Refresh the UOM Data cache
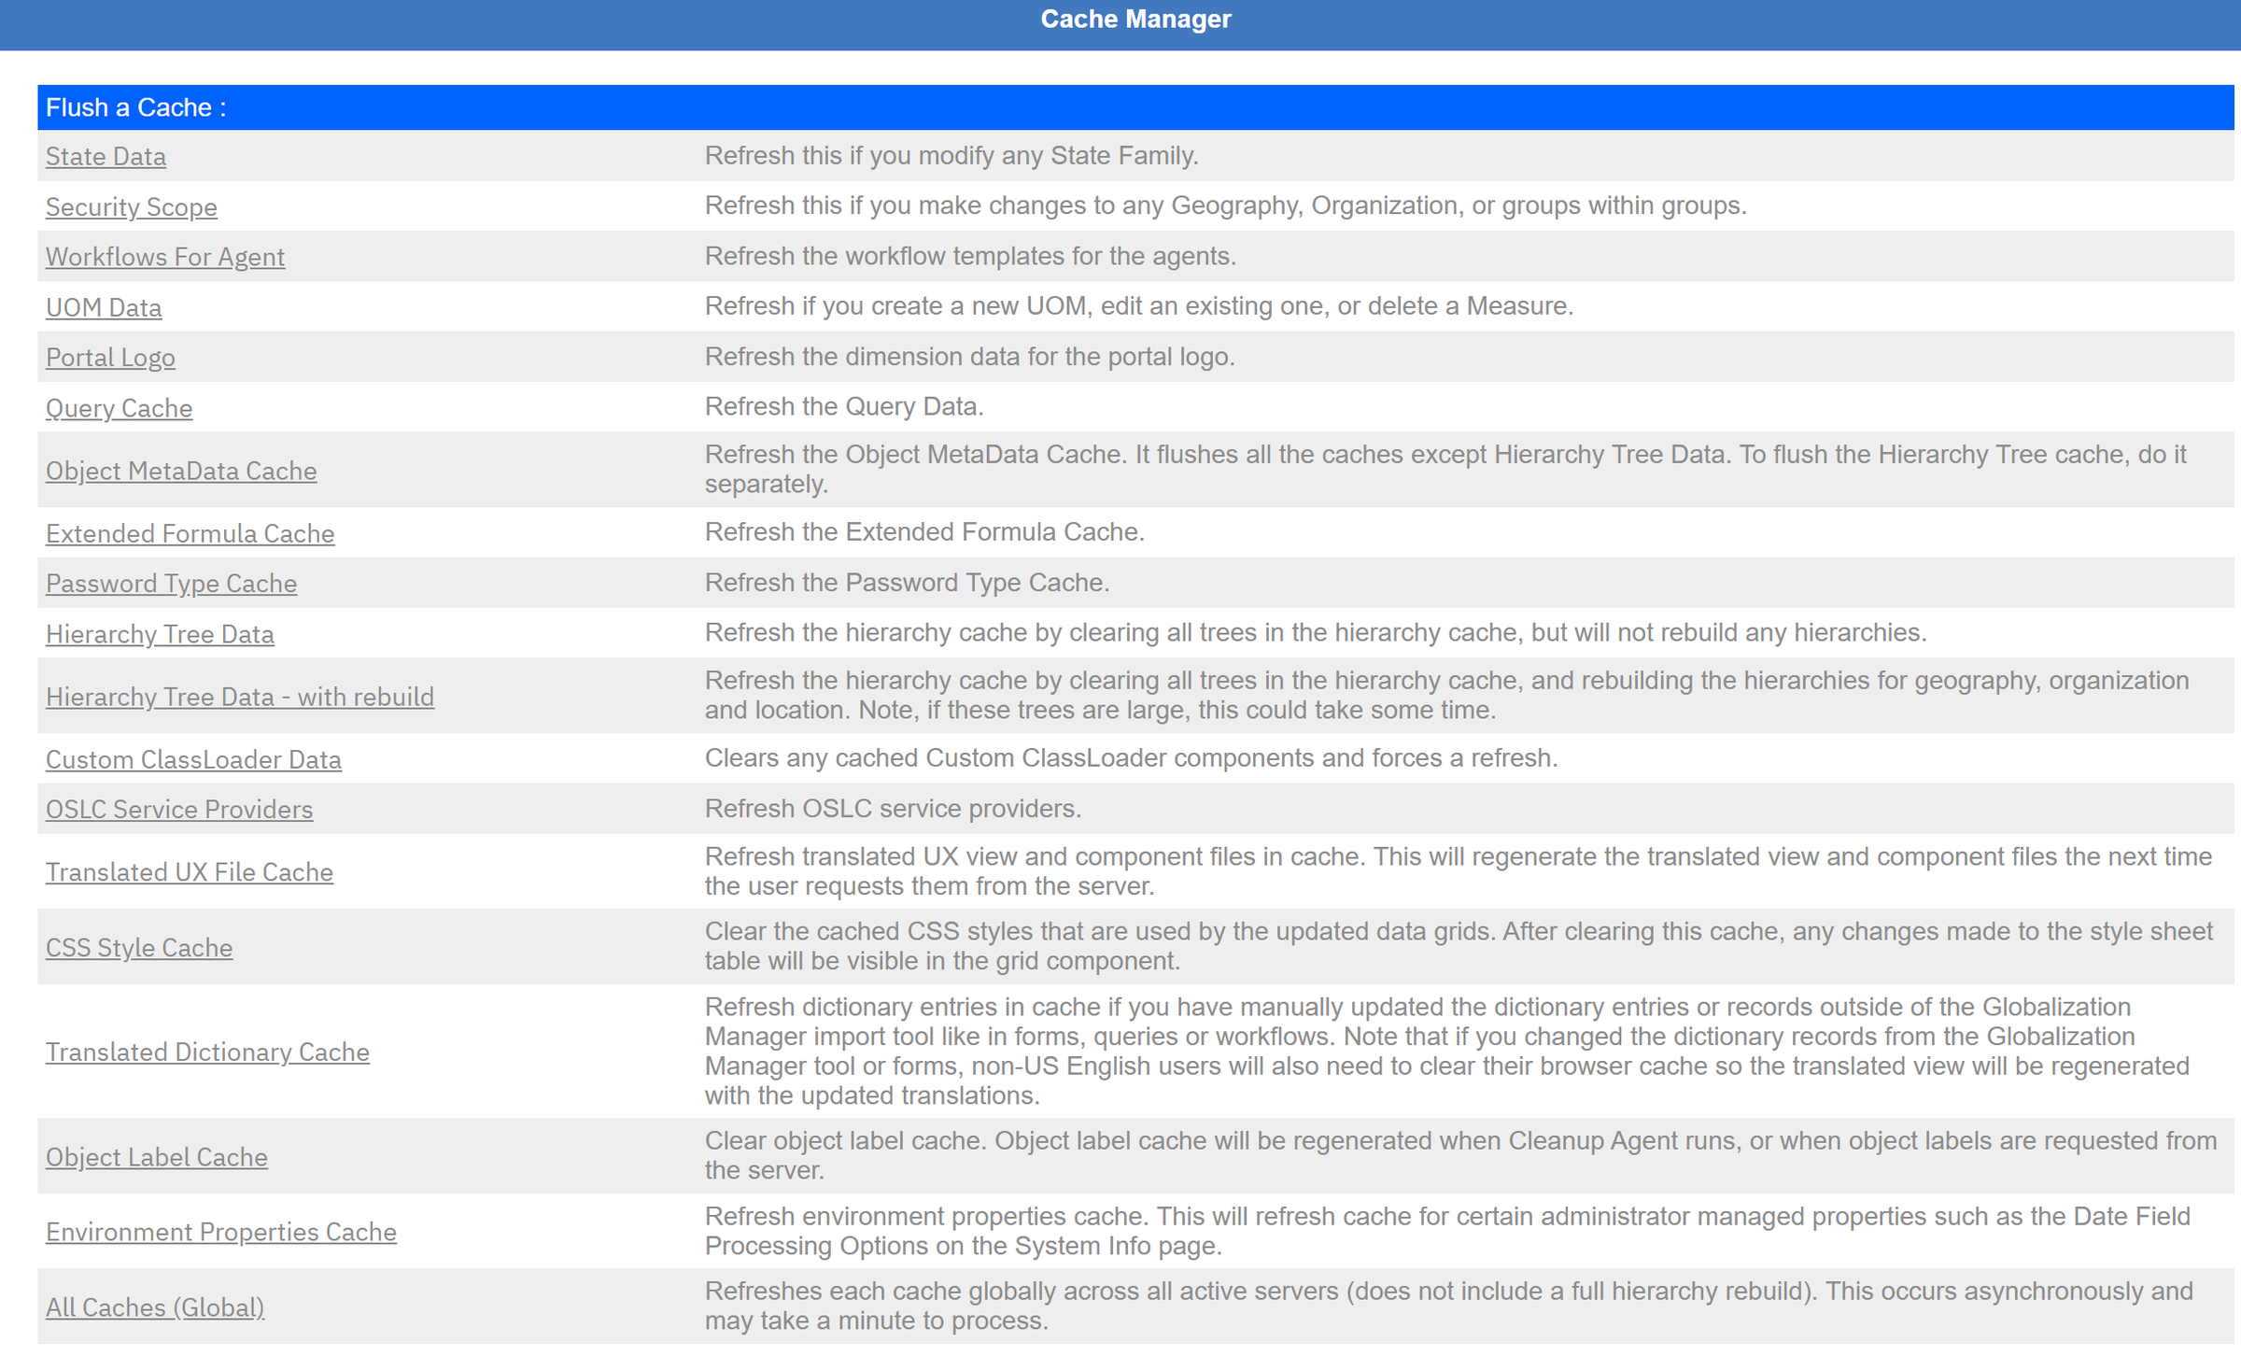 tap(104, 307)
